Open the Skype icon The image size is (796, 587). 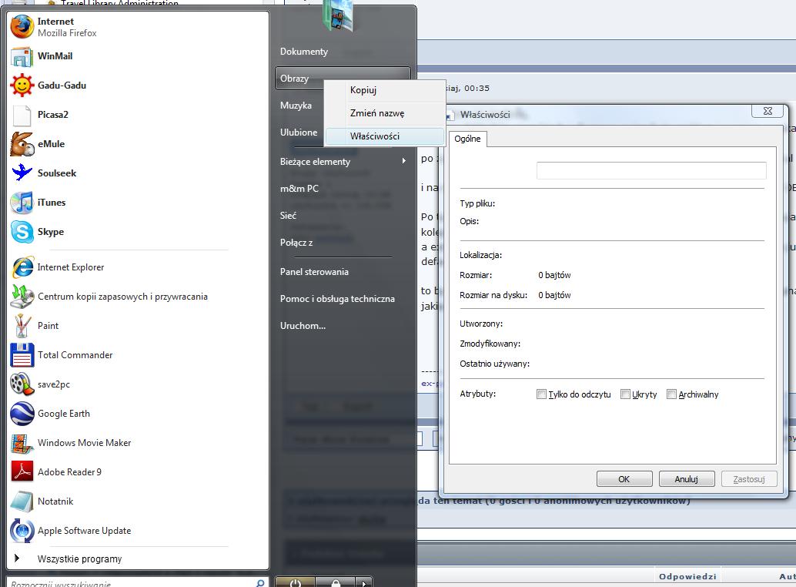coord(22,232)
